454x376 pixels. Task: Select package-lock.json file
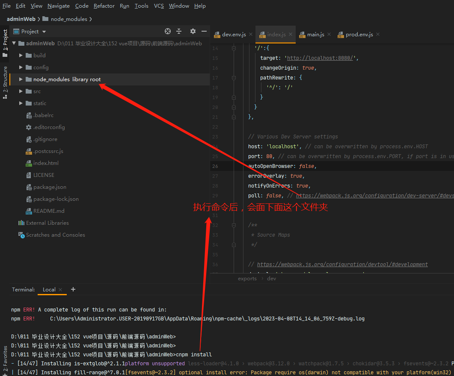[x=52, y=199]
